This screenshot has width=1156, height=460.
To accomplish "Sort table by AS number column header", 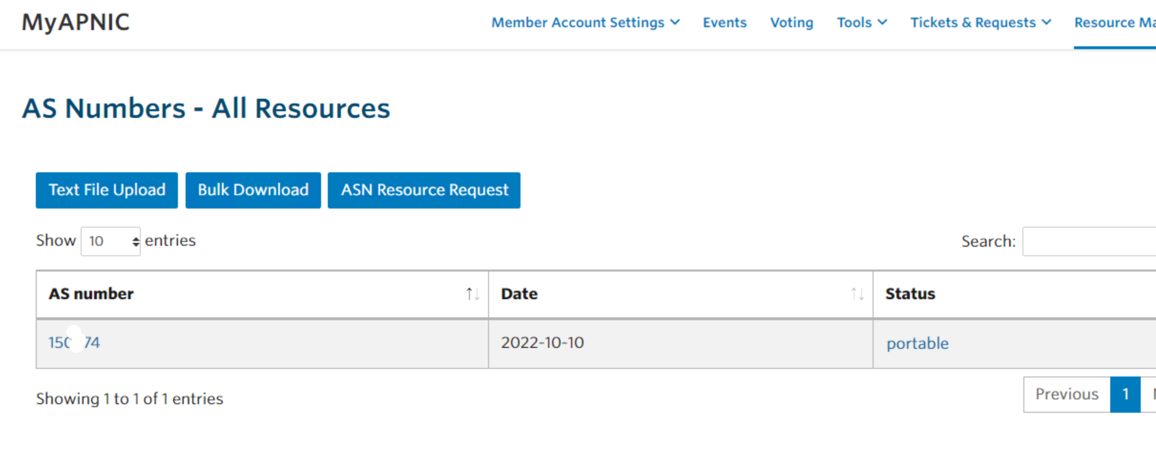I will 262,294.
